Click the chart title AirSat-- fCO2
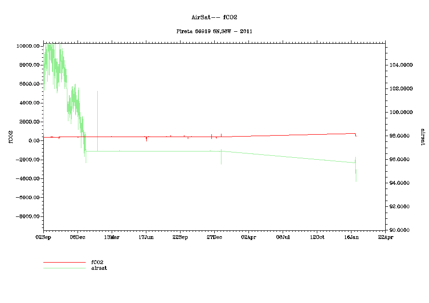This screenshot has width=429, height=303. [x=214, y=17]
